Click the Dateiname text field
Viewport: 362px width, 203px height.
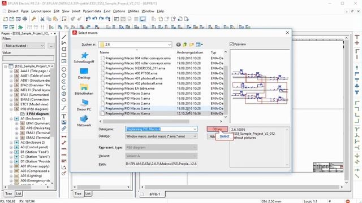tap(159, 129)
